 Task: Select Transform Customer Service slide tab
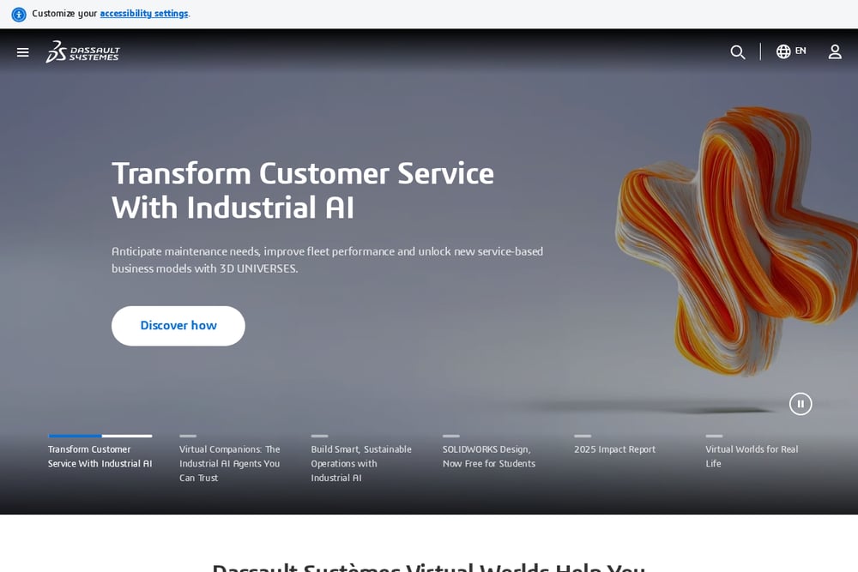[x=100, y=456]
